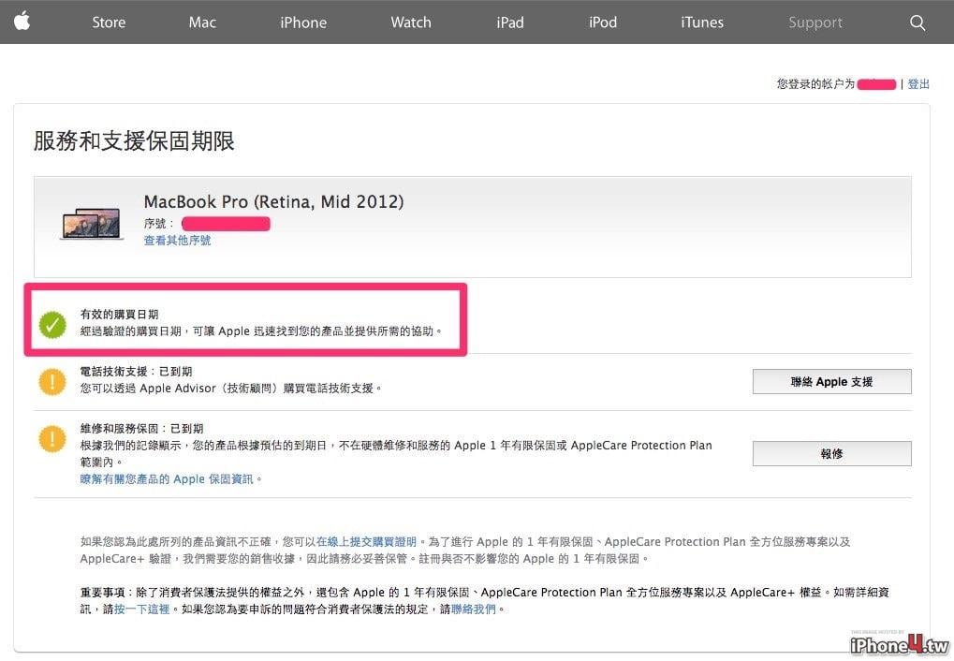
Task: Click the 按一下這裡 link
Action: coord(141,610)
